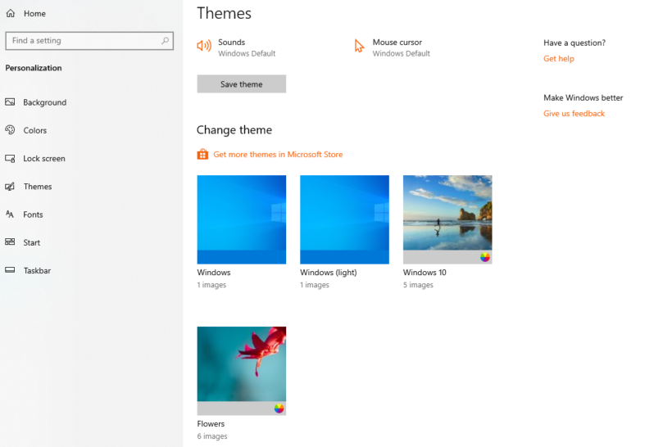Click the Themes brush icon
Screen dimensions: 663x447
pos(10,187)
